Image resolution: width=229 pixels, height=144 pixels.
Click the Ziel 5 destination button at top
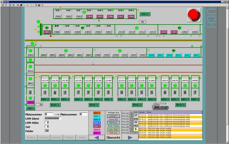(145, 14)
